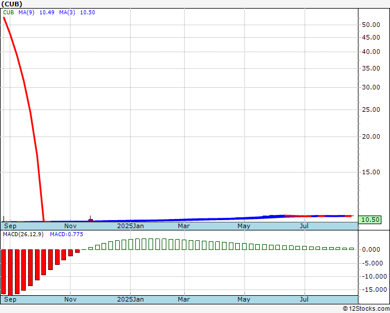Select the -10.000 MACD axis label

tap(374, 276)
